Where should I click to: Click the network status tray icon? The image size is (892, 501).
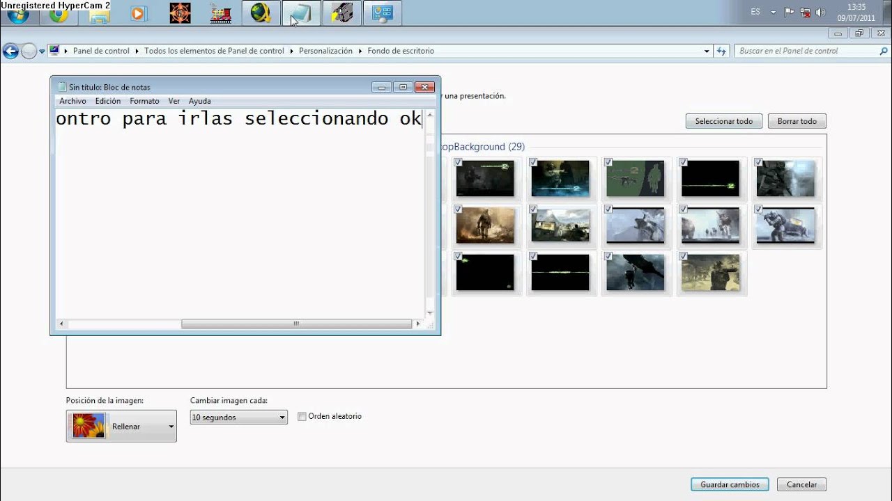pos(805,13)
